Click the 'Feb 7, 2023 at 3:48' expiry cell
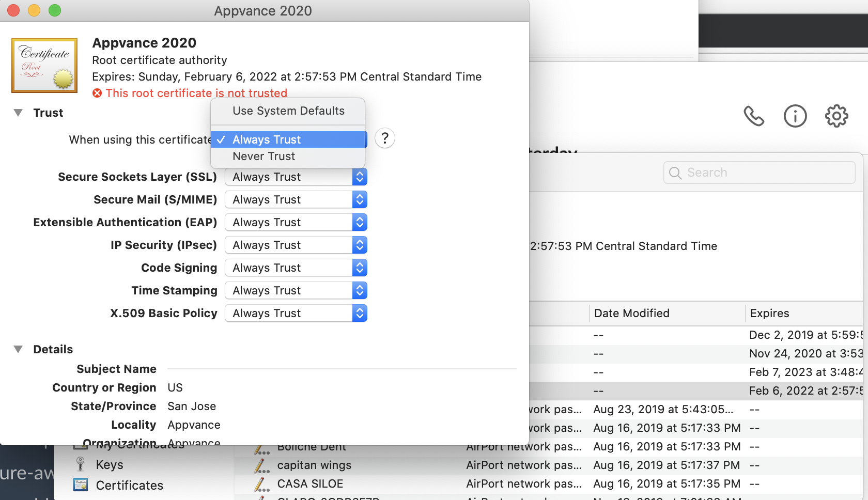The image size is (868, 500). click(x=806, y=372)
